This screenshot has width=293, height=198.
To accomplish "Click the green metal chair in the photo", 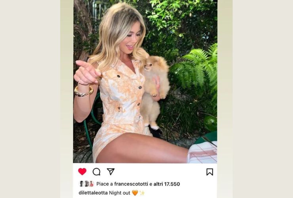I will click(x=90, y=122).
